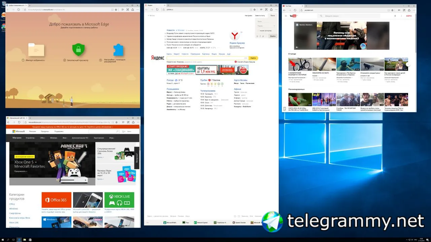Select the YouTube browser tab
Image resolution: width=431 pixels, height=242 pixels.
point(293,6)
